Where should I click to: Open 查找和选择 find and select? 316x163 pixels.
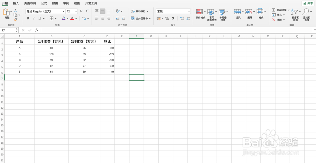click(x=307, y=15)
